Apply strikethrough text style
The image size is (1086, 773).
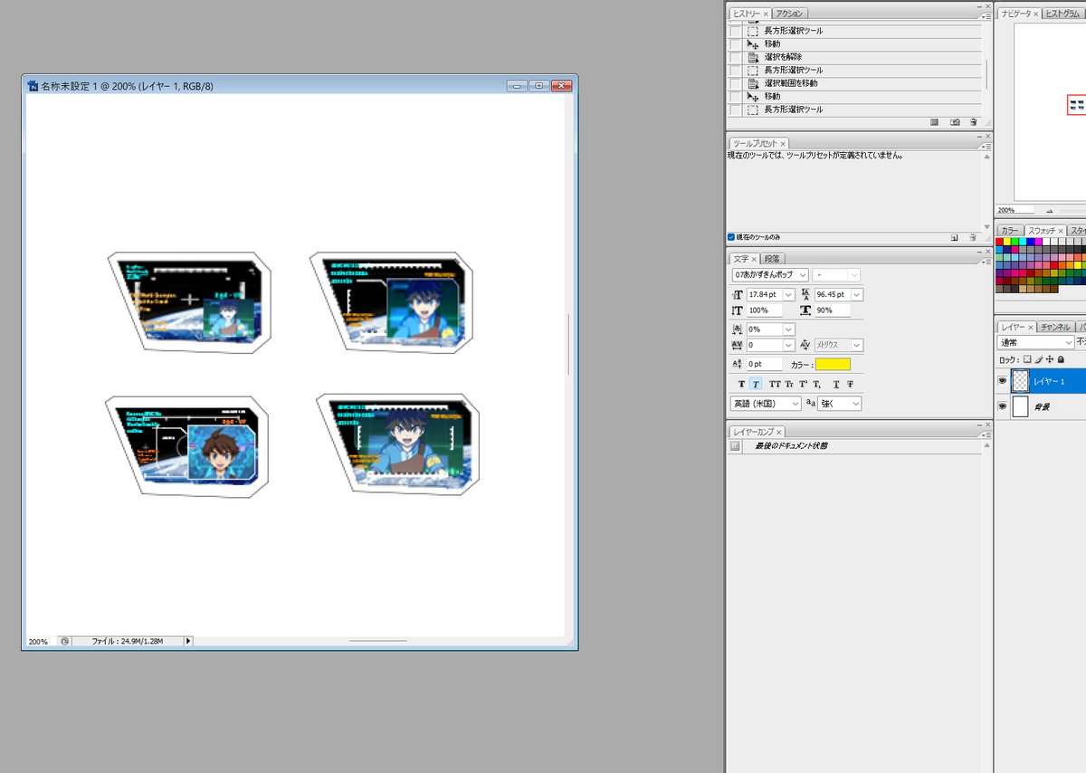pos(851,384)
